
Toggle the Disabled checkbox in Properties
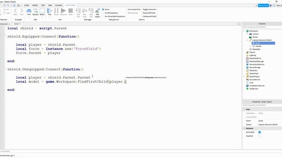pyautogui.click(x=260, y=136)
